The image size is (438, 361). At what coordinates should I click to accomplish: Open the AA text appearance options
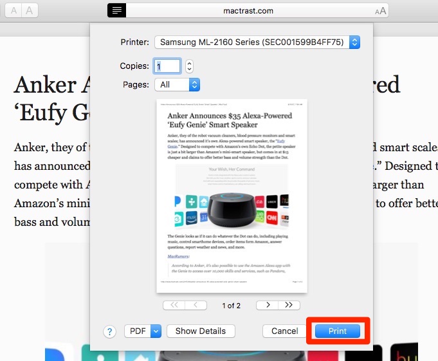click(380, 11)
